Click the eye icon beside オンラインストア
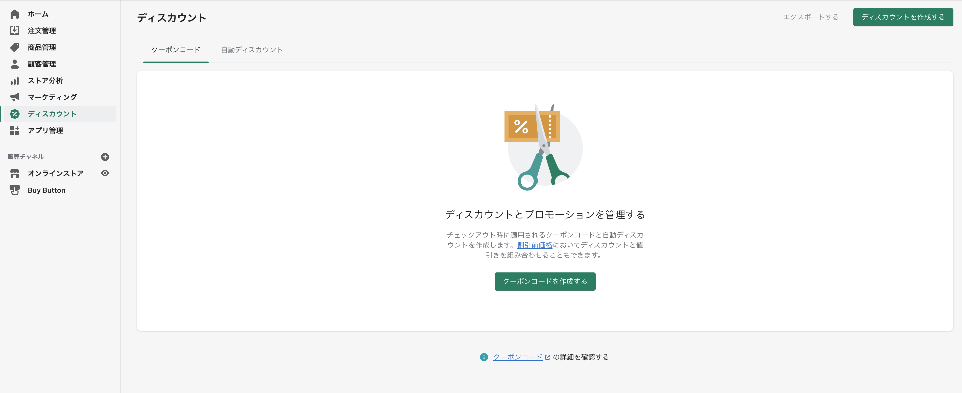Viewport: 962px width, 393px height. coord(105,173)
